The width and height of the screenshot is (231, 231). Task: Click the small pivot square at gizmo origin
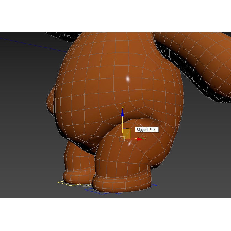click(122, 138)
